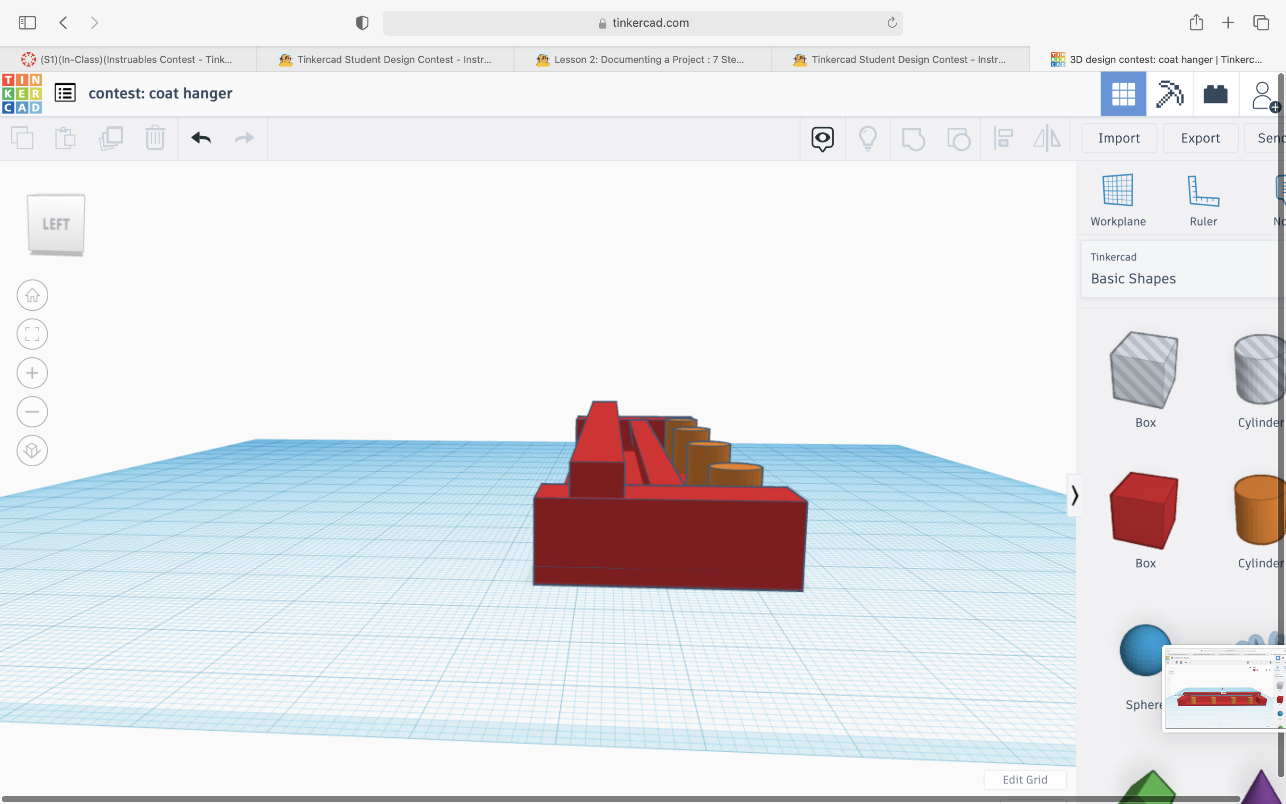This screenshot has width=1286, height=804.
Task: Collapse the shapes panel chevron
Action: coord(1074,496)
